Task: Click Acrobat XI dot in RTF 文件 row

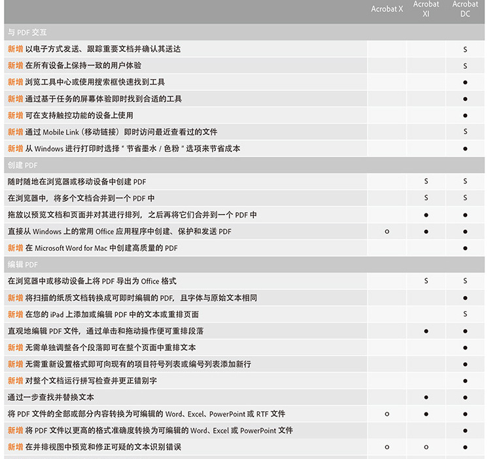Action: pos(426,414)
